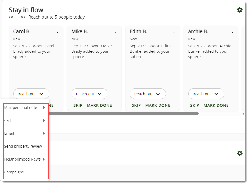Mark Edith B.'s reach out as done
The image size is (249, 185).
coord(158,105)
